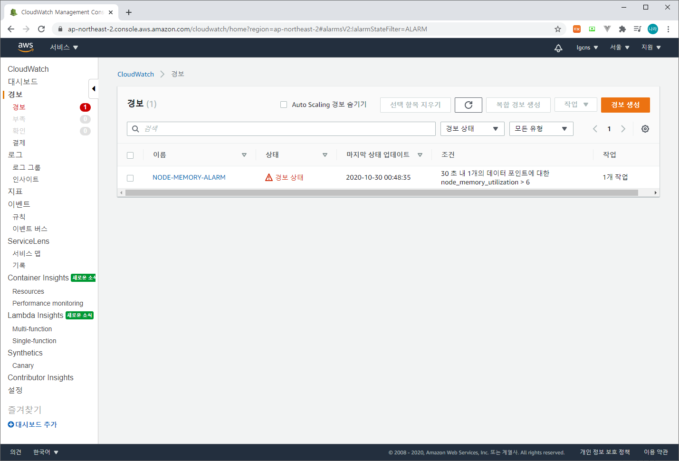Bookmark this page with star icon
679x461 pixels.
click(x=558, y=29)
